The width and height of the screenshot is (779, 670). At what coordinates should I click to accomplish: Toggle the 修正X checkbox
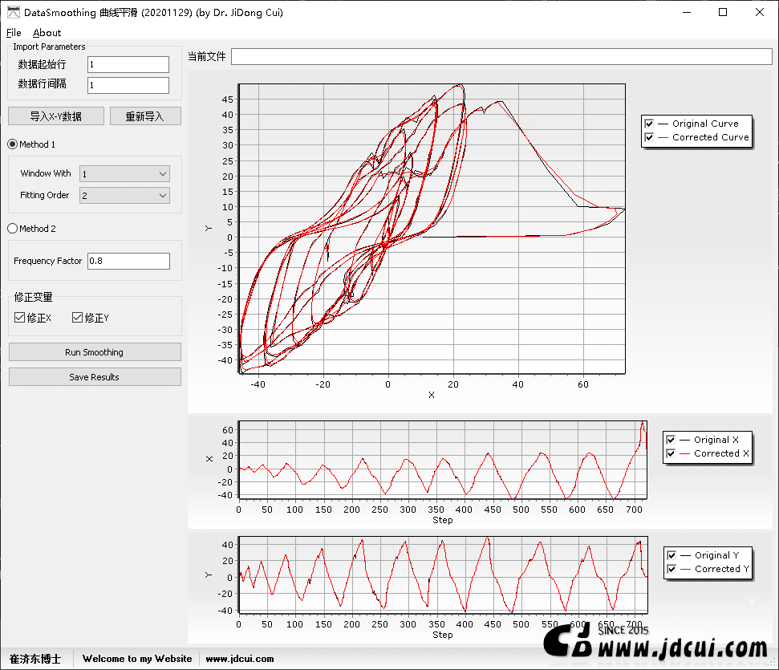coord(19,318)
